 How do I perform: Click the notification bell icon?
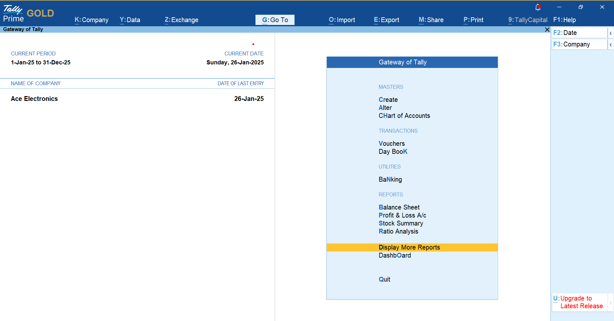point(538,7)
